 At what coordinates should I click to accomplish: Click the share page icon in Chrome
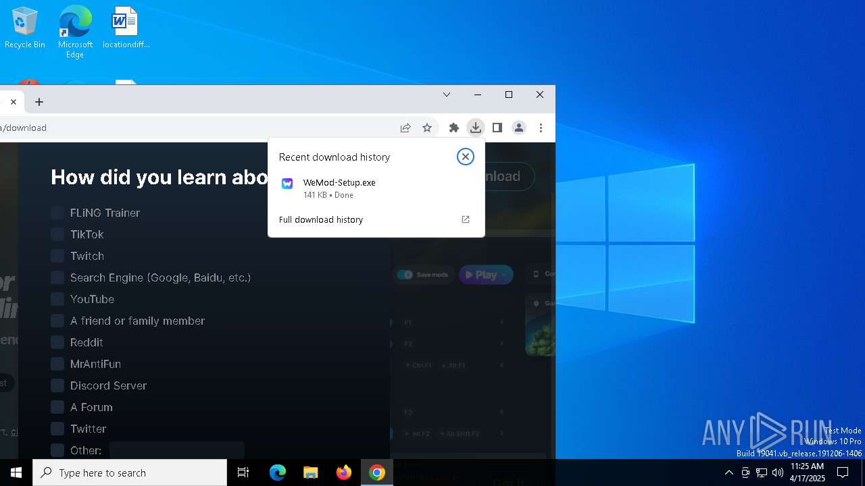(x=405, y=128)
